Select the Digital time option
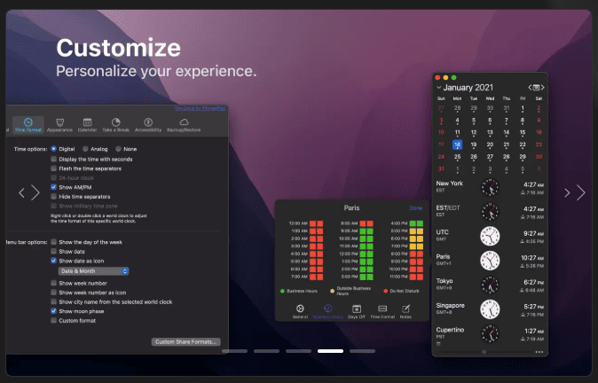 [53, 149]
